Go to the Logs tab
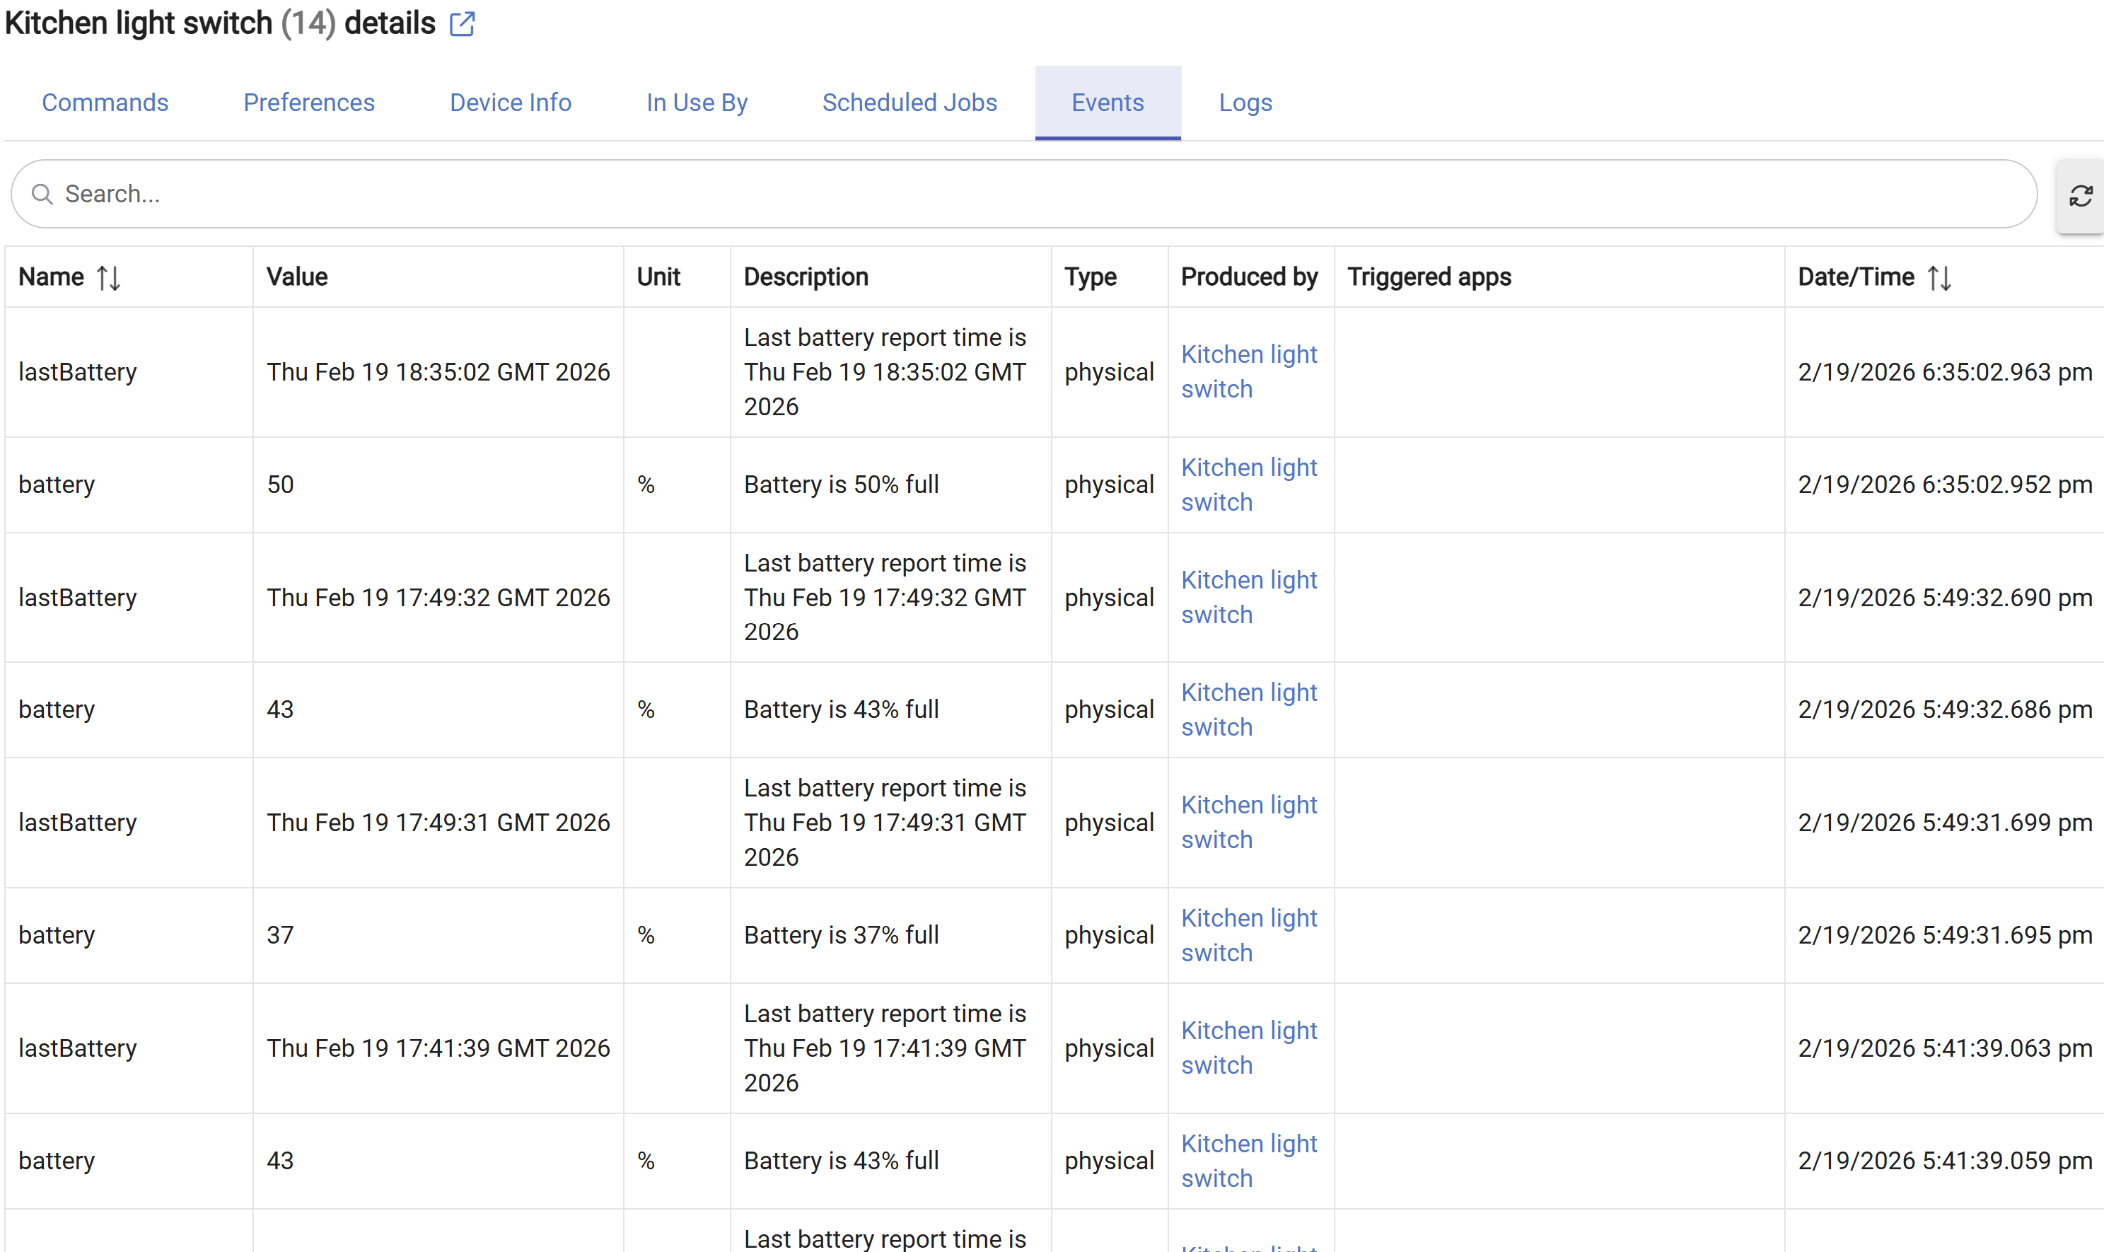The width and height of the screenshot is (2104, 1252). 1245,102
